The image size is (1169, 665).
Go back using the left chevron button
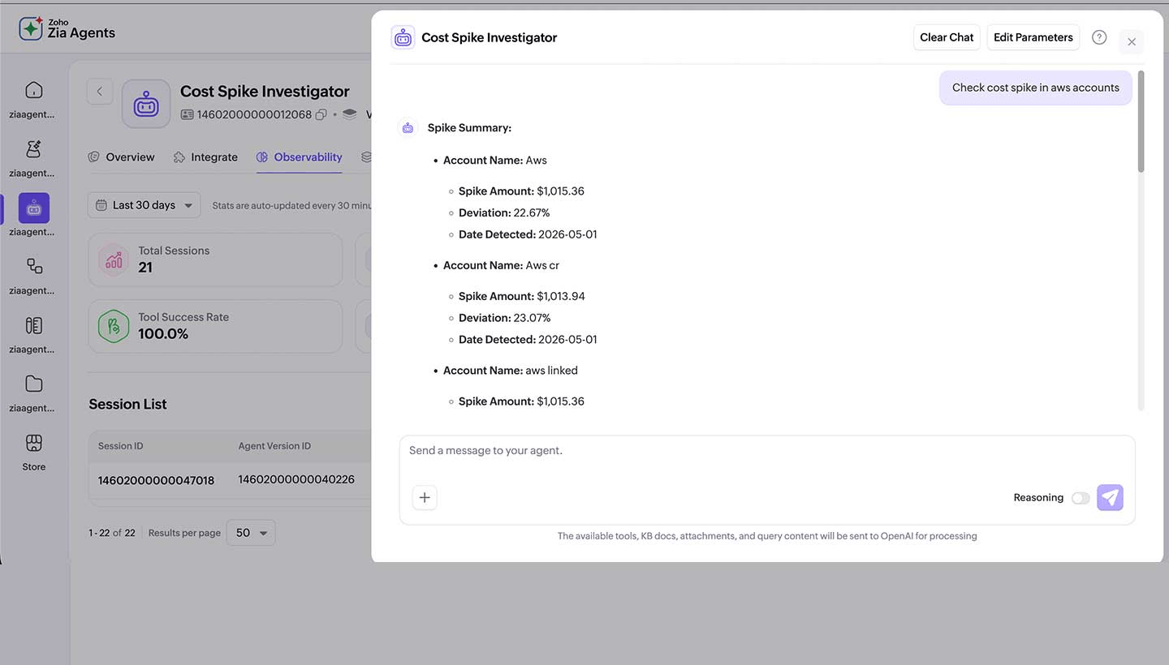[x=100, y=92]
